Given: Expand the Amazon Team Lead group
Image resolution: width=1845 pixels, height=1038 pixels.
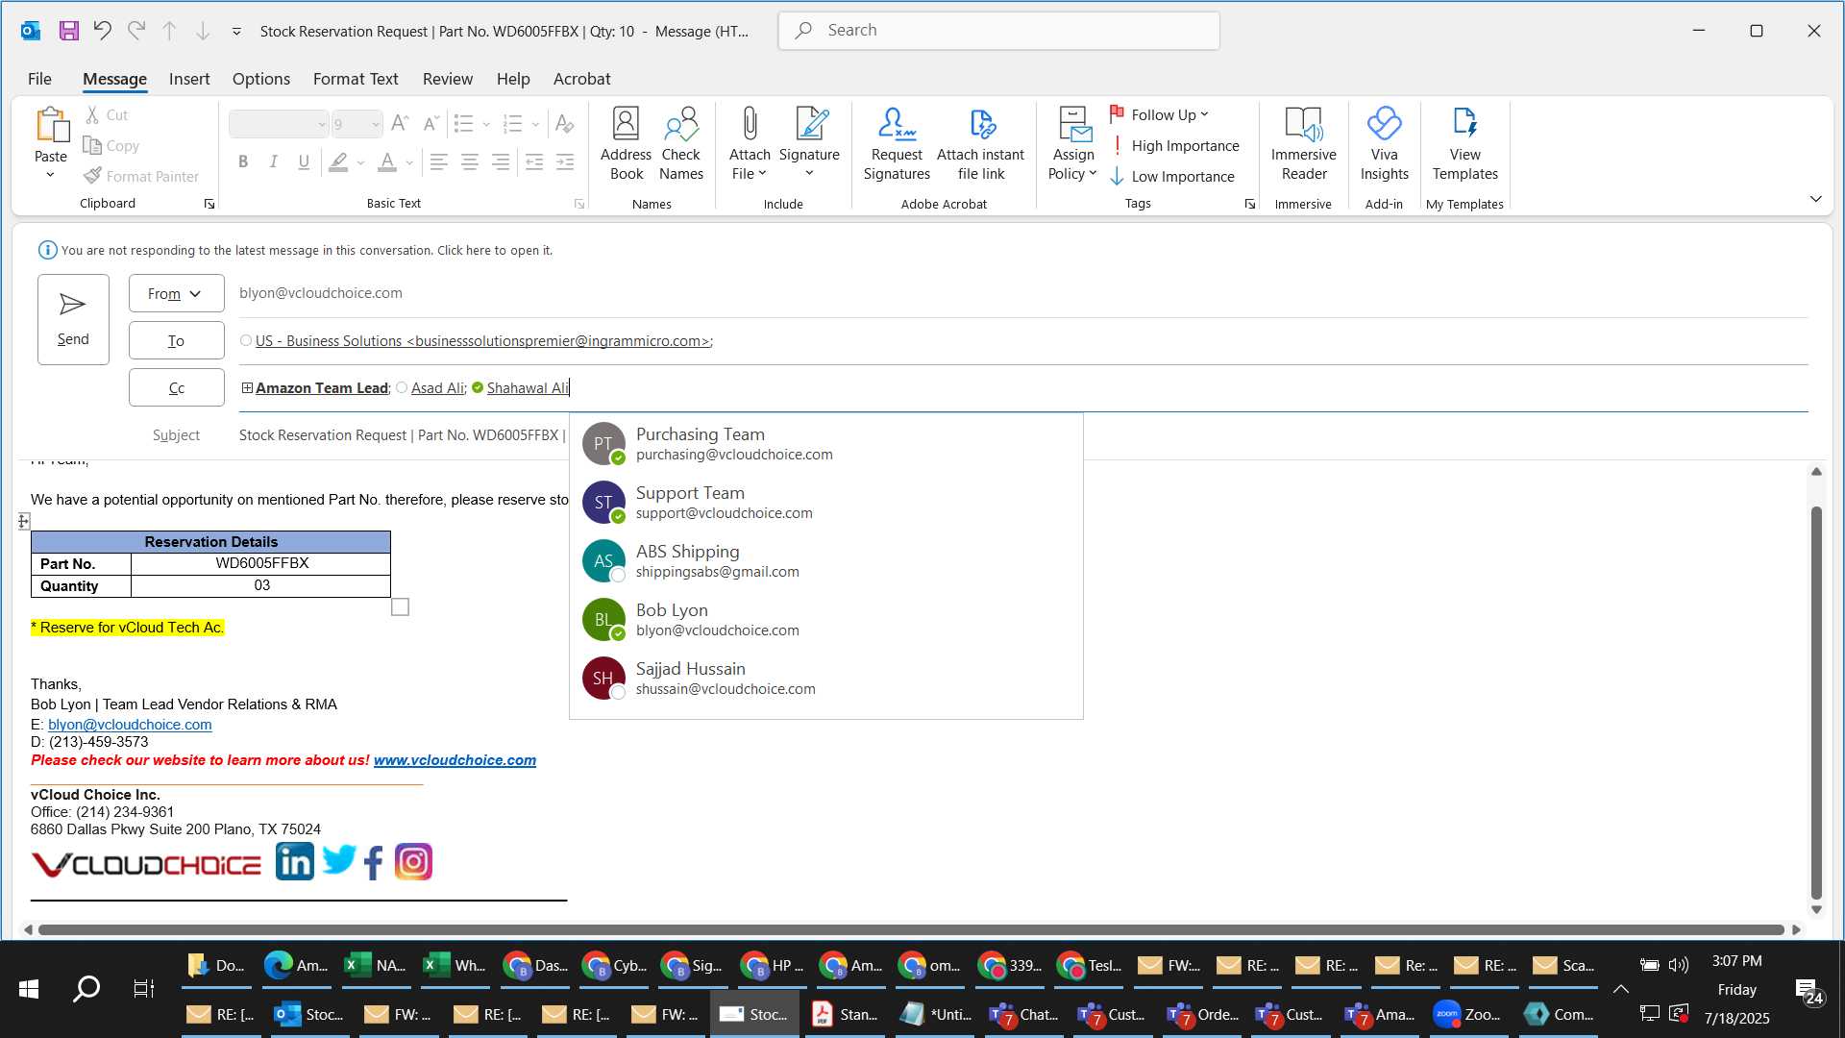Looking at the screenshot, I should (x=247, y=388).
